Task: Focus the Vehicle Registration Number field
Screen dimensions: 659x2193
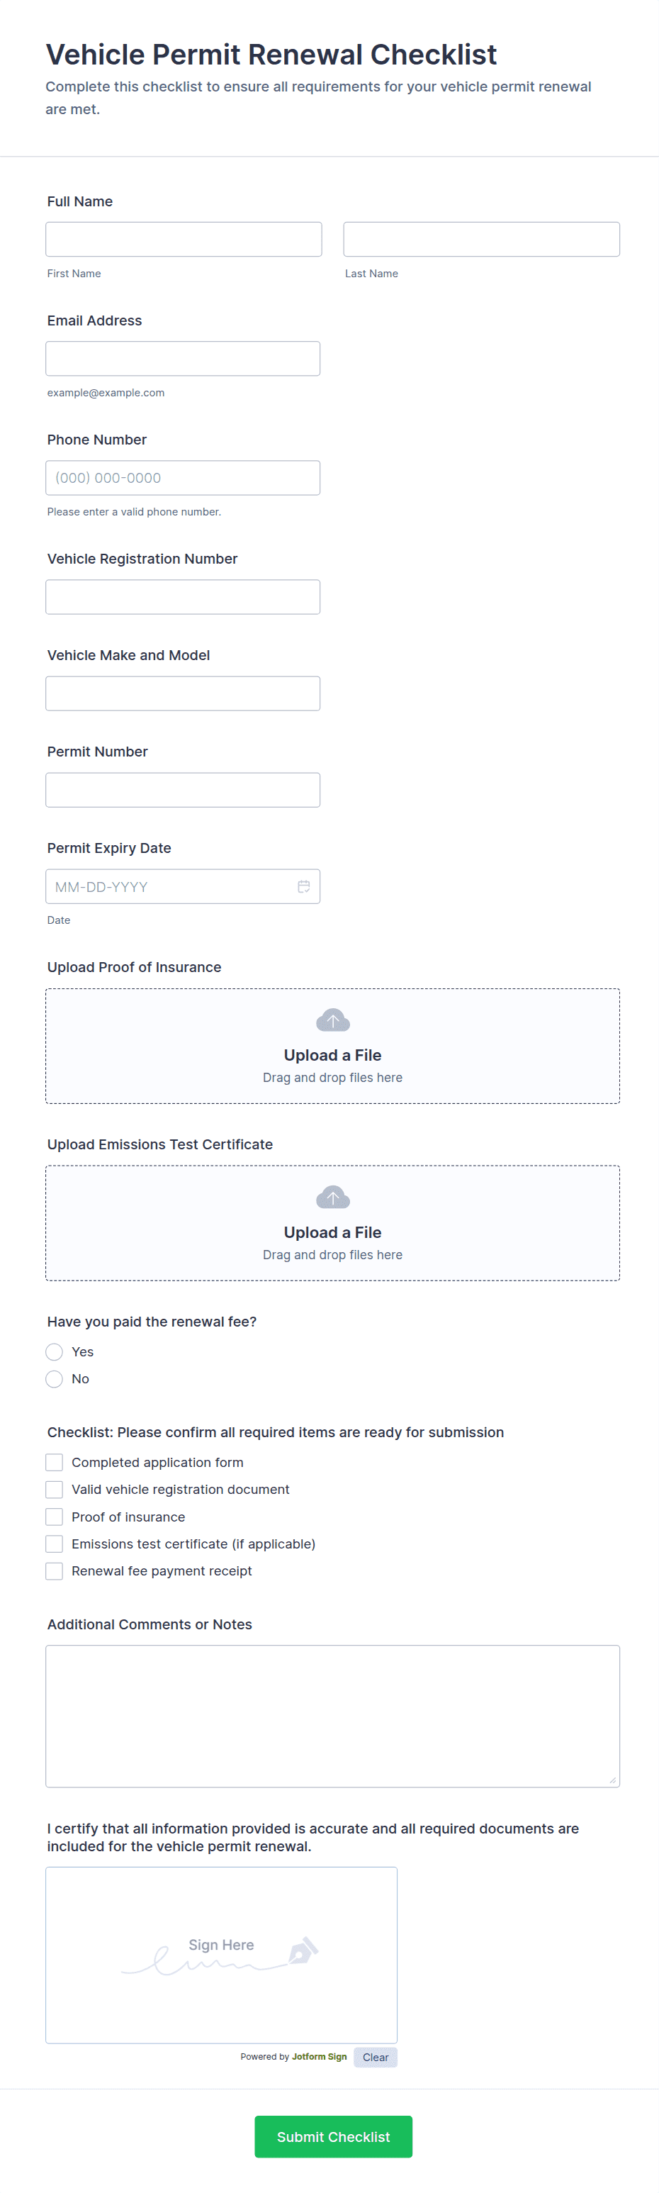Action: pyautogui.click(x=183, y=597)
